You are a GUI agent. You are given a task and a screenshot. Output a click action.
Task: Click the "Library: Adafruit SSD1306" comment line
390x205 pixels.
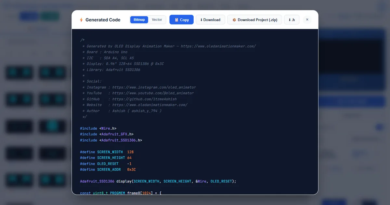click(111, 70)
